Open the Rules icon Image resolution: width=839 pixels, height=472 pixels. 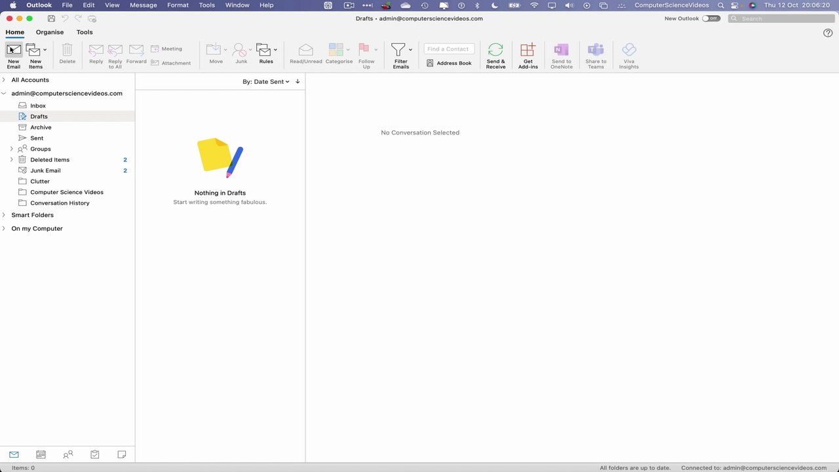[263, 50]
